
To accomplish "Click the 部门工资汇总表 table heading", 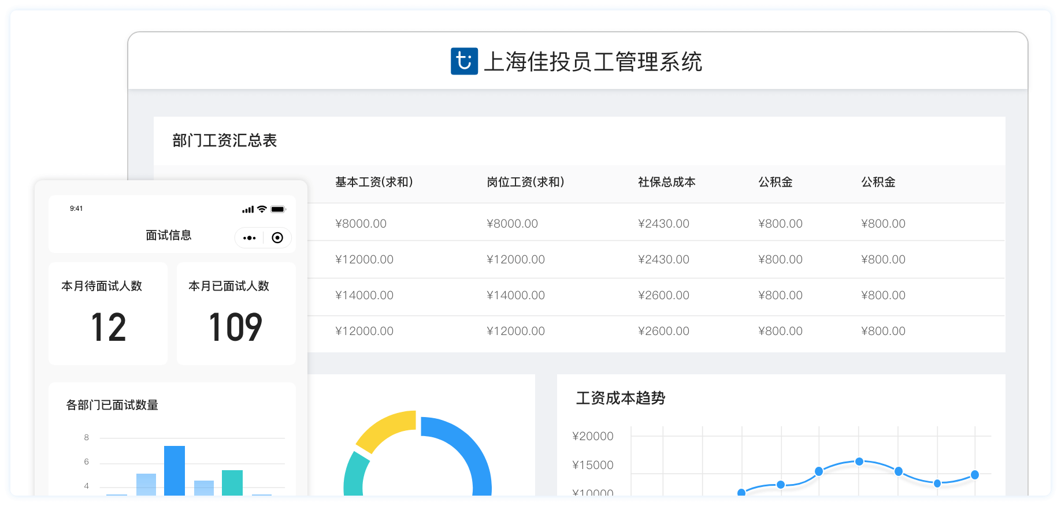I will pos(225,140).
